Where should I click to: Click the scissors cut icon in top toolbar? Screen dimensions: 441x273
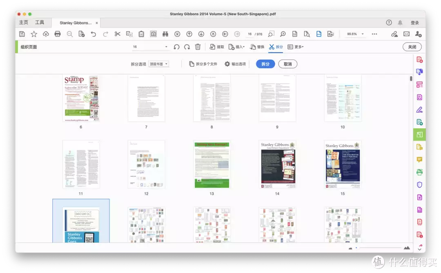pyautogui.click(x=118, y=34)
